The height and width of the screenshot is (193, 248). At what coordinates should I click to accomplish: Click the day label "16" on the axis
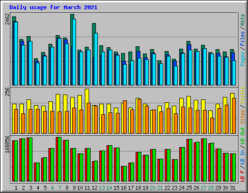point(124,188)
